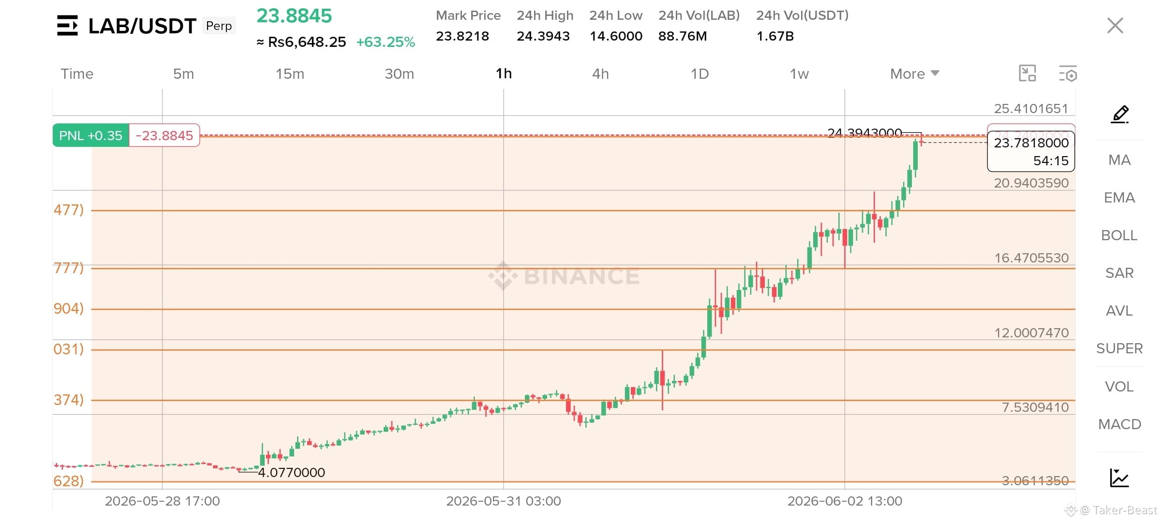Click the PNL +0.35 position label
This screenshot has width=1161, height=522.
[90, 135]
